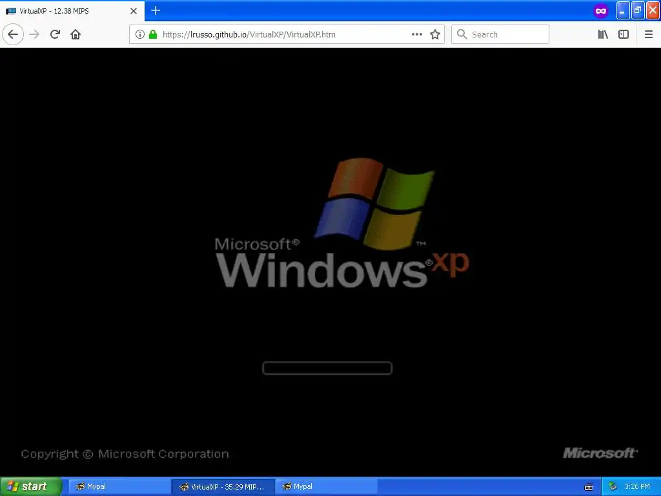661x496 pixels.
Task: Open the hamburger application menu
Action: pyautogui.click(x=648, y=34)
